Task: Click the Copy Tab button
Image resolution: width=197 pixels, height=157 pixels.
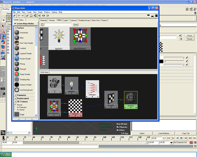Action: coord(186,133)
